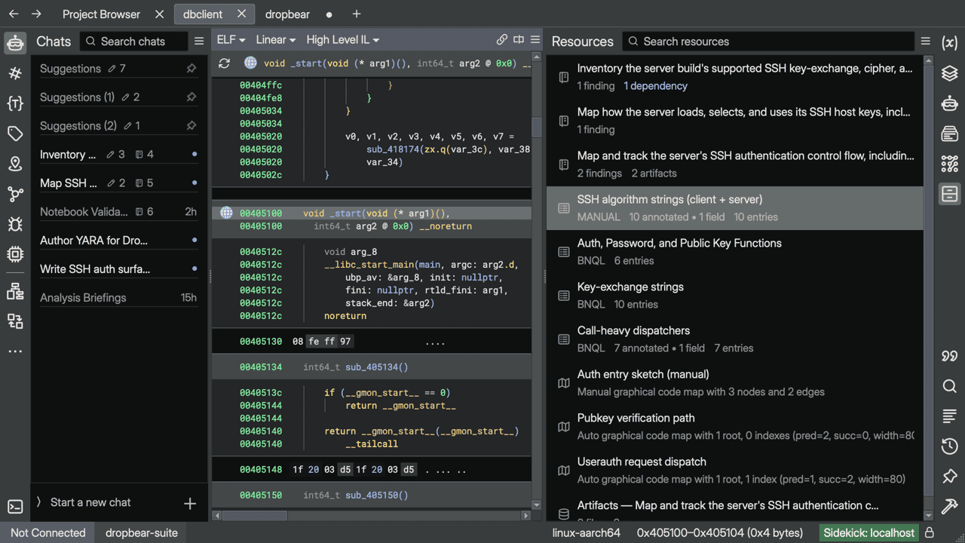This screenshot has height=543, width=965.
Task: Toggle pin on the Suggestions (2) chat
Action: point(191,126)
